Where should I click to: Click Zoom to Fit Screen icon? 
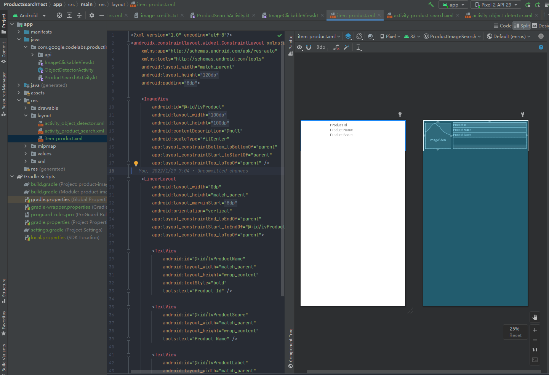pos(535,360)
